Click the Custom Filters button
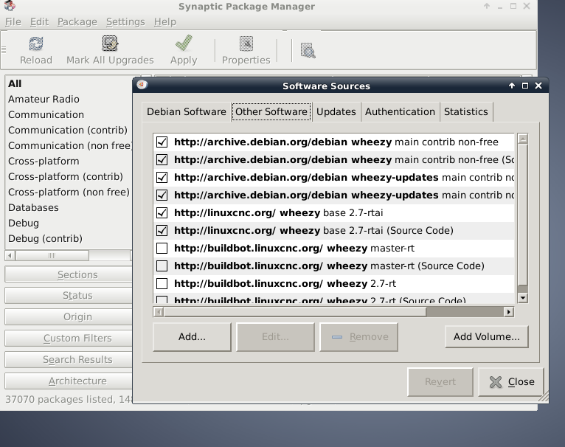 [x=69, y=338]
